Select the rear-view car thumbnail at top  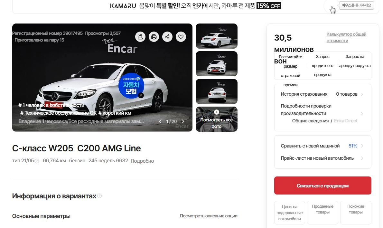[x=216, y=36]
